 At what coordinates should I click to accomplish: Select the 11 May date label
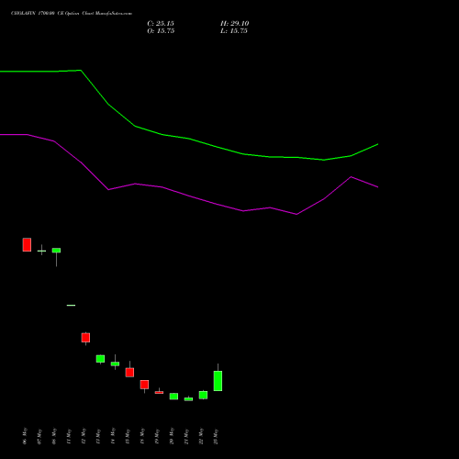click(69, 436)
